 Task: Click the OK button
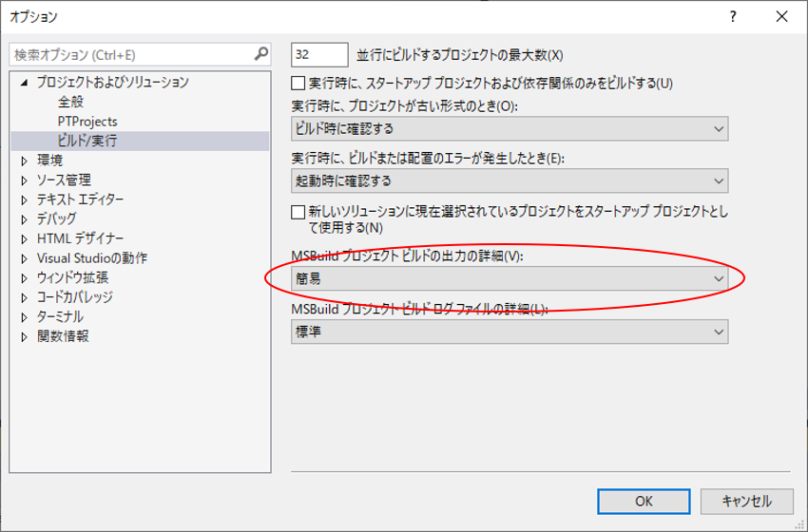coord(644,501)
